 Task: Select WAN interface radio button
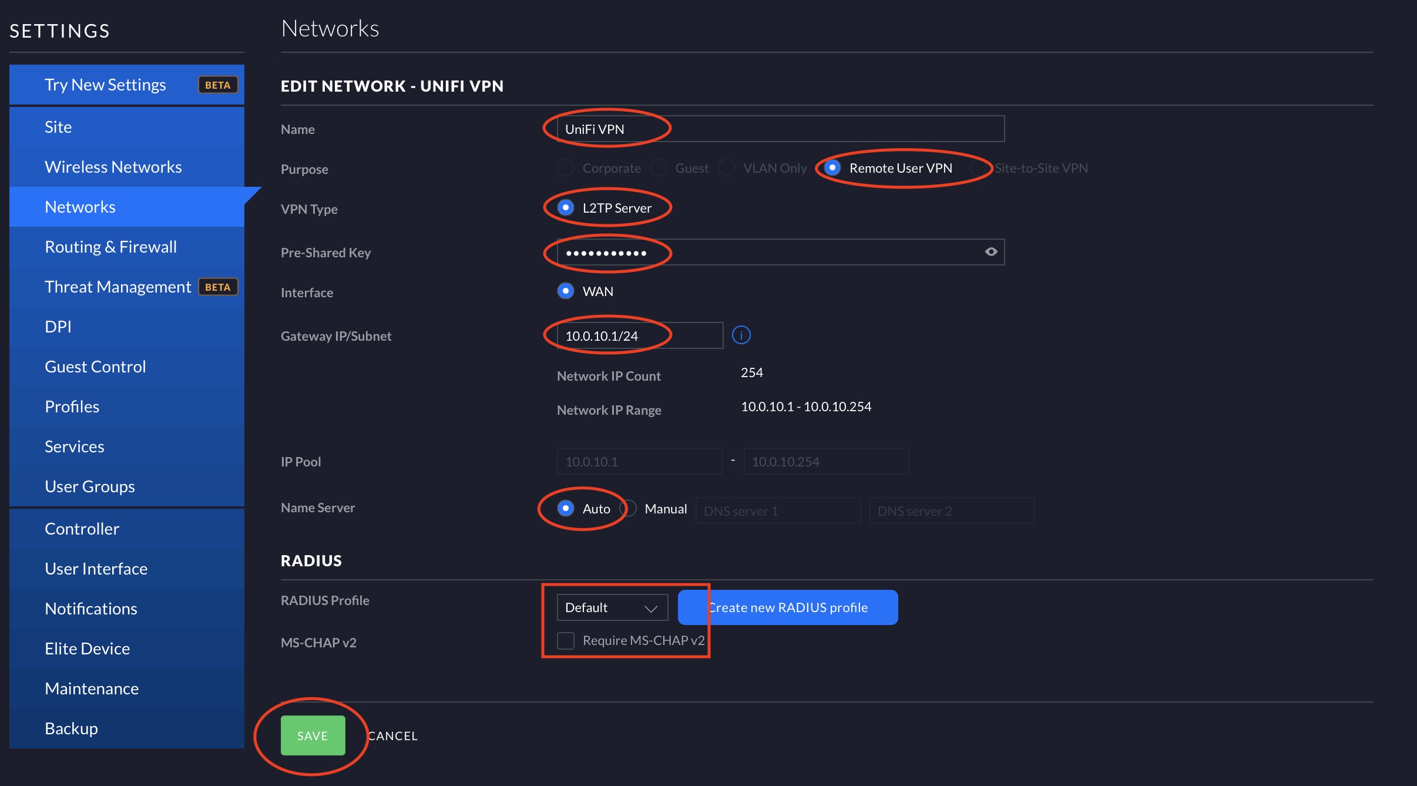566,291
